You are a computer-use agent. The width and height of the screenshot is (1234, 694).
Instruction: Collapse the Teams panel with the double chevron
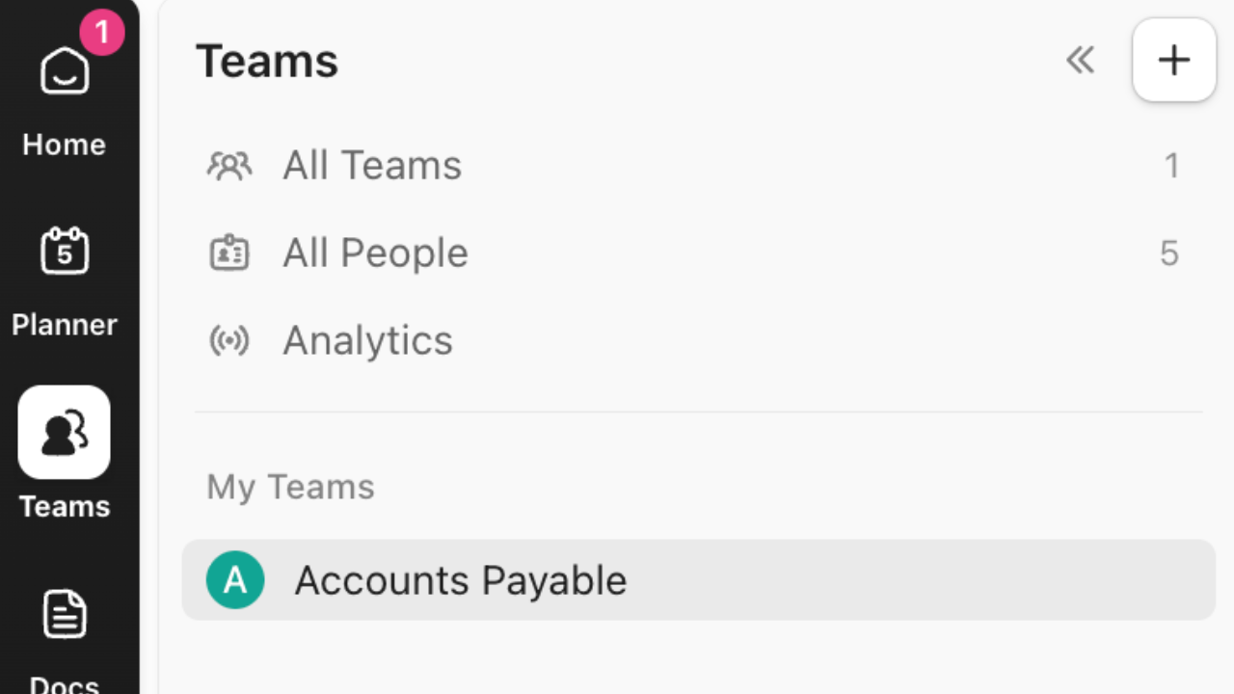click(1080, 60)
